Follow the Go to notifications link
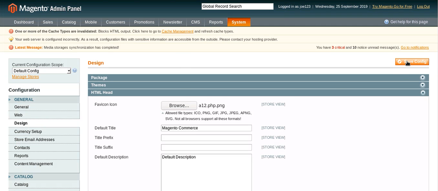438x191 pixels. coord(415,47)
